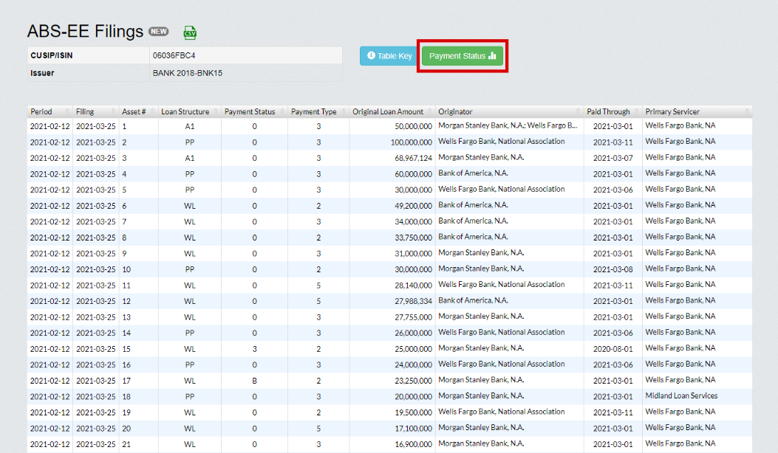Open the blue Table Key button
Screen dimensions: 778x453
389,56
